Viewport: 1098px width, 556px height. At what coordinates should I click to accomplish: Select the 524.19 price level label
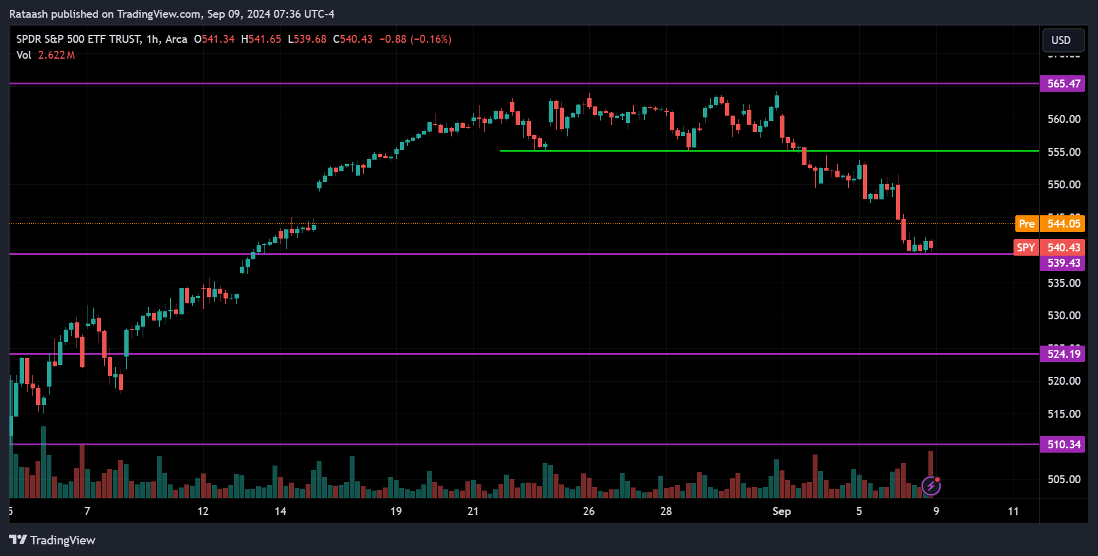(1062, 354)
